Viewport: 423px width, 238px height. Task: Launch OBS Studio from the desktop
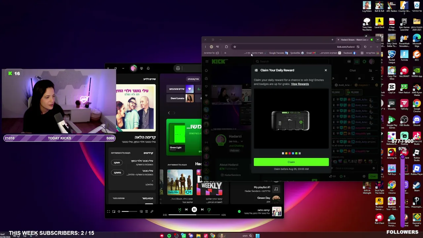(404, 121)
